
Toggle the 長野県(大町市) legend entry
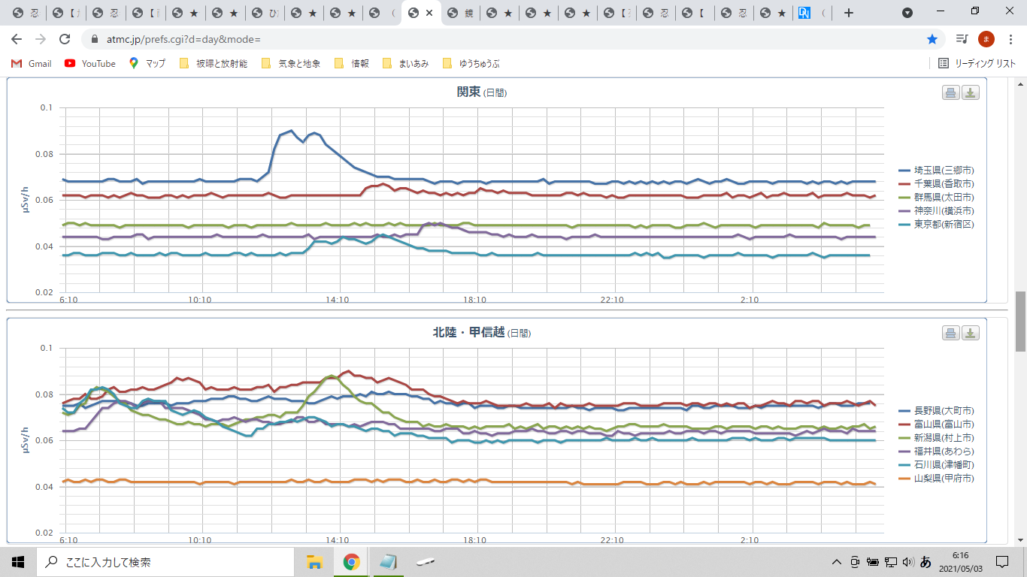click(x=937, y=410)
